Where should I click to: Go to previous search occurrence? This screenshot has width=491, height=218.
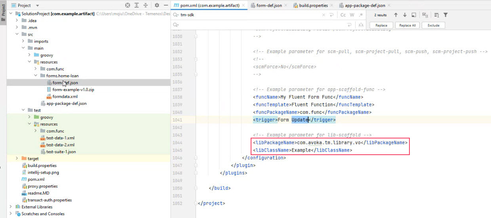coord(396,15)
